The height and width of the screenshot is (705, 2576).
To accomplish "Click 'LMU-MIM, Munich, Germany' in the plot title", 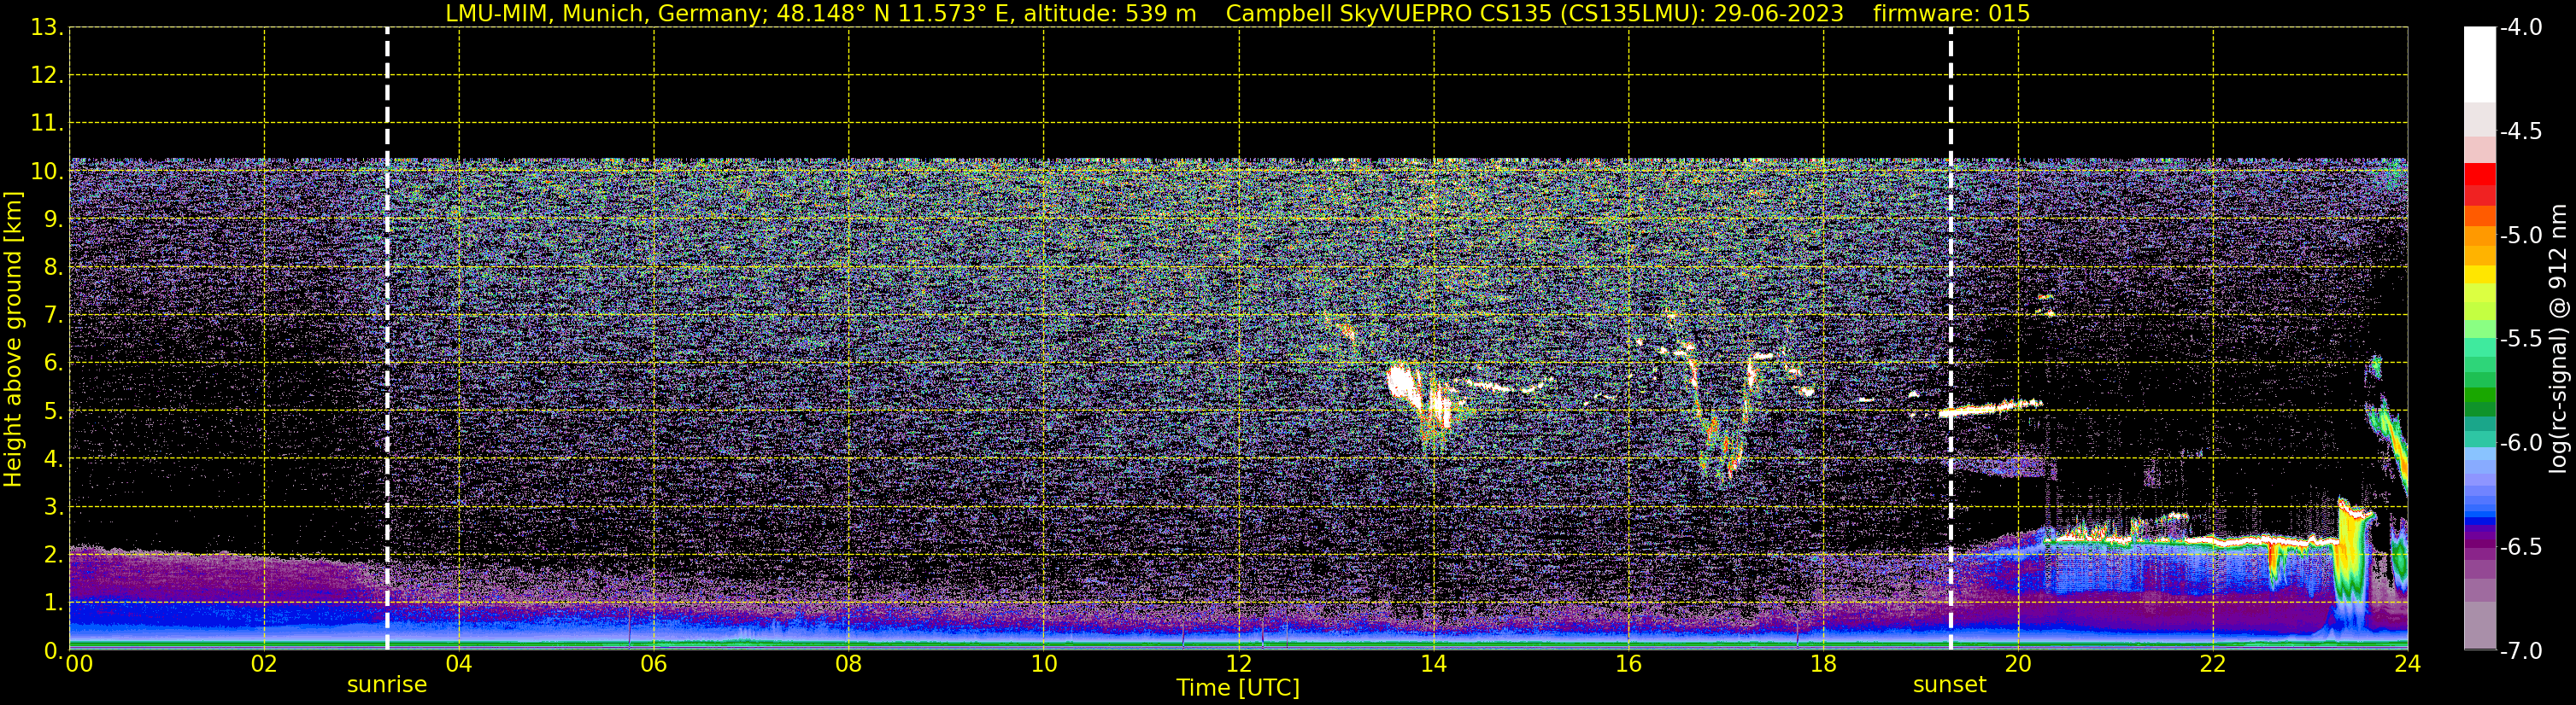I will [607, 13].
